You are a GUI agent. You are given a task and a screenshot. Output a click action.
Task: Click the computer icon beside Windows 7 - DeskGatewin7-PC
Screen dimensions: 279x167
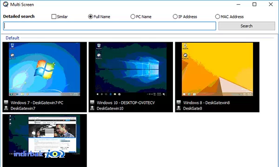[x=6, y=103]
